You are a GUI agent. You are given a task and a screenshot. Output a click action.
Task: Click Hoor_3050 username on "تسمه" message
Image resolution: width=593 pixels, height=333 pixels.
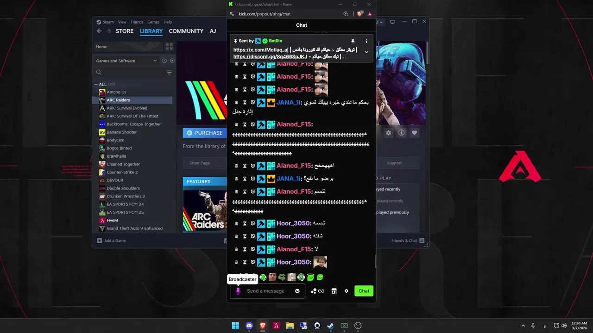point(293,223)
